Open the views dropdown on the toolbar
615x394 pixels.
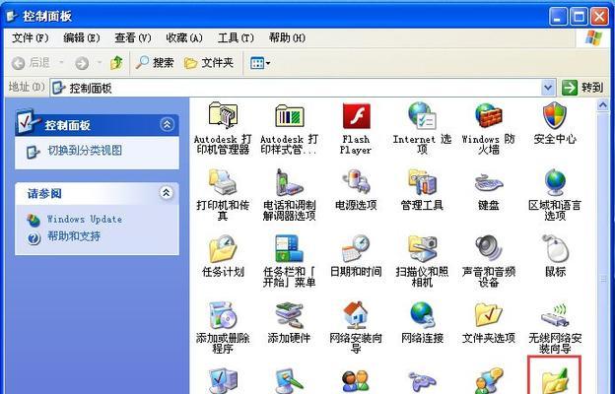tap(260, 63)
